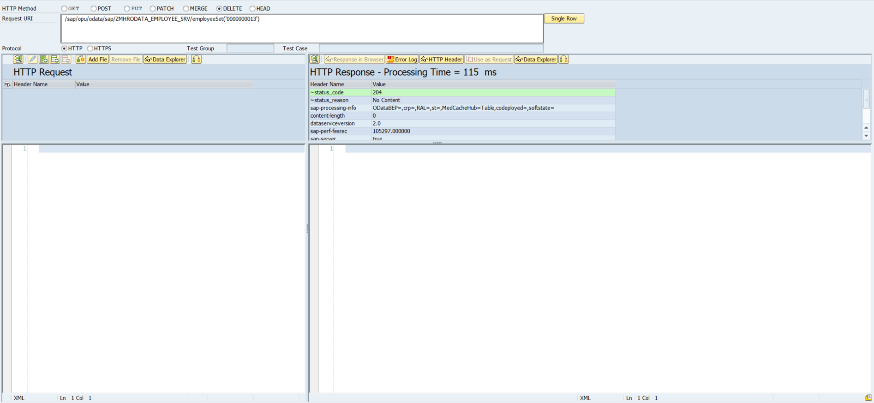Viewport: 874px width, 403px height.
Task: Click the 204 status code value
Action: pos(377,92)
